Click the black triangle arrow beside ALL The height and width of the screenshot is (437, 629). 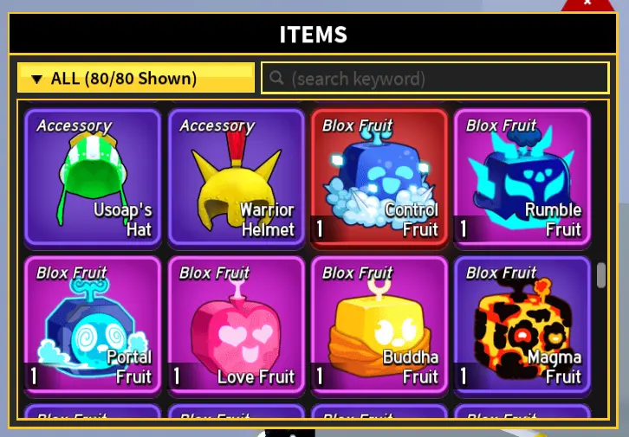point(37,79)
